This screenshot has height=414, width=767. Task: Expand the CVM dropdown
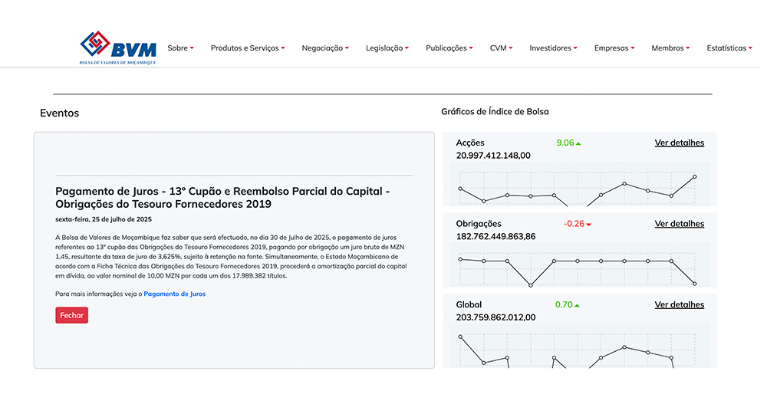[501, 48]
